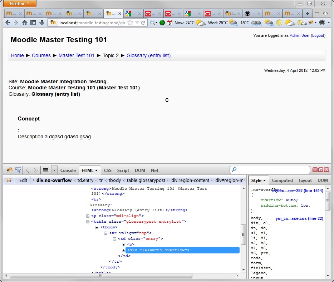Open the styles rev=292 (line 1514) source link

coord(298,191)
